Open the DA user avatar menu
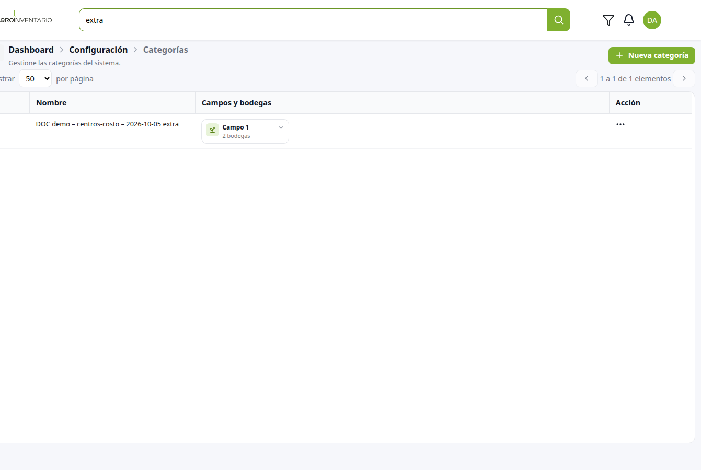701x470 pixels. [x=652, y=20]
